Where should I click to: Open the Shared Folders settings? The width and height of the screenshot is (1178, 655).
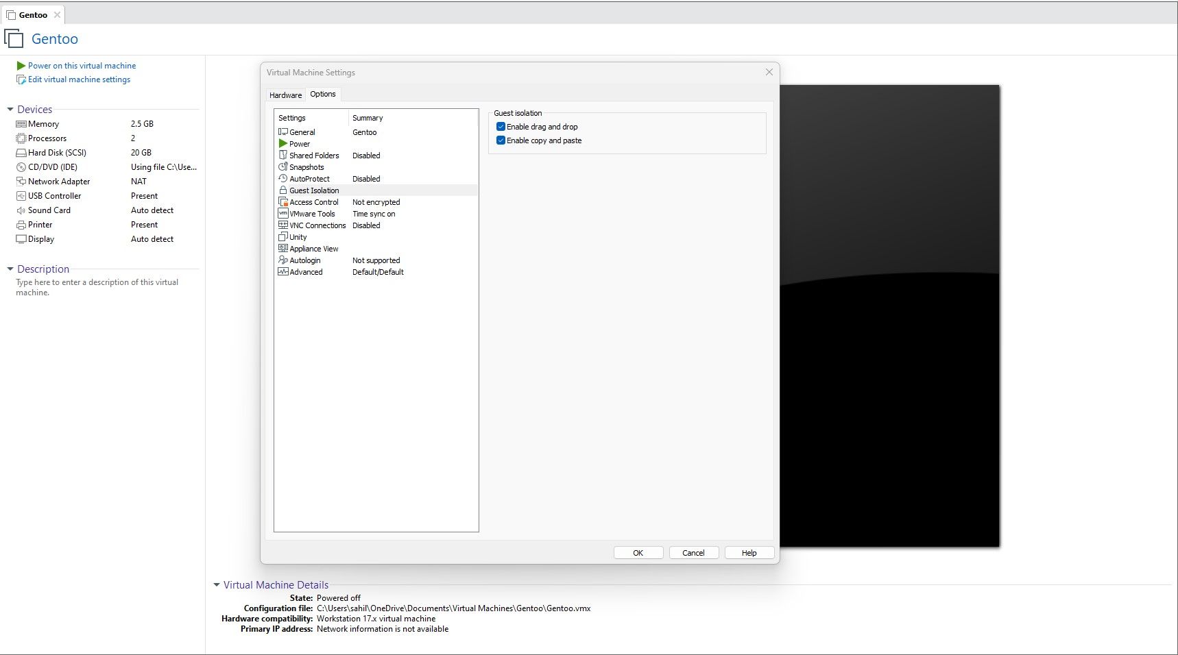click(x=313, y=155)
